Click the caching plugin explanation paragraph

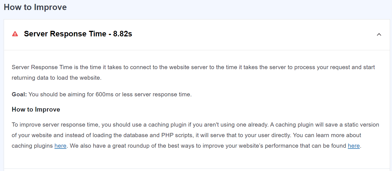(x=195, y=135)
